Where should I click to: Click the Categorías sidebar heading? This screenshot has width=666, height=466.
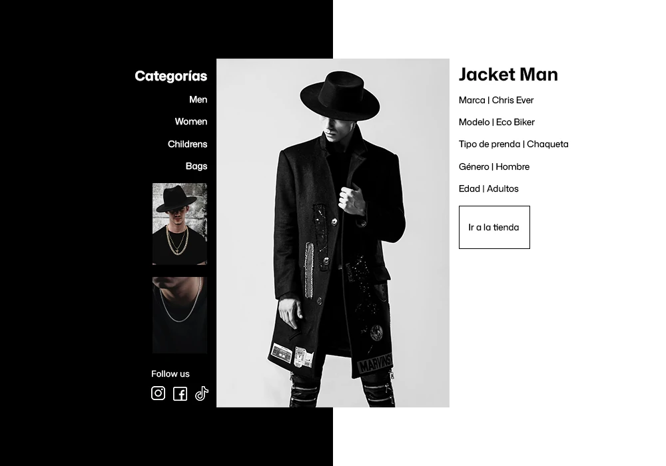coord(170,77)
